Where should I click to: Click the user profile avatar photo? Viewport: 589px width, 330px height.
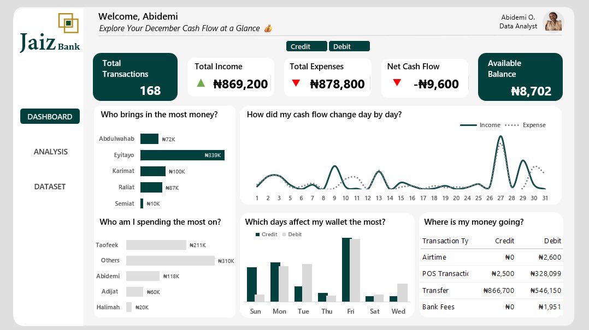(x=553, y=21)
